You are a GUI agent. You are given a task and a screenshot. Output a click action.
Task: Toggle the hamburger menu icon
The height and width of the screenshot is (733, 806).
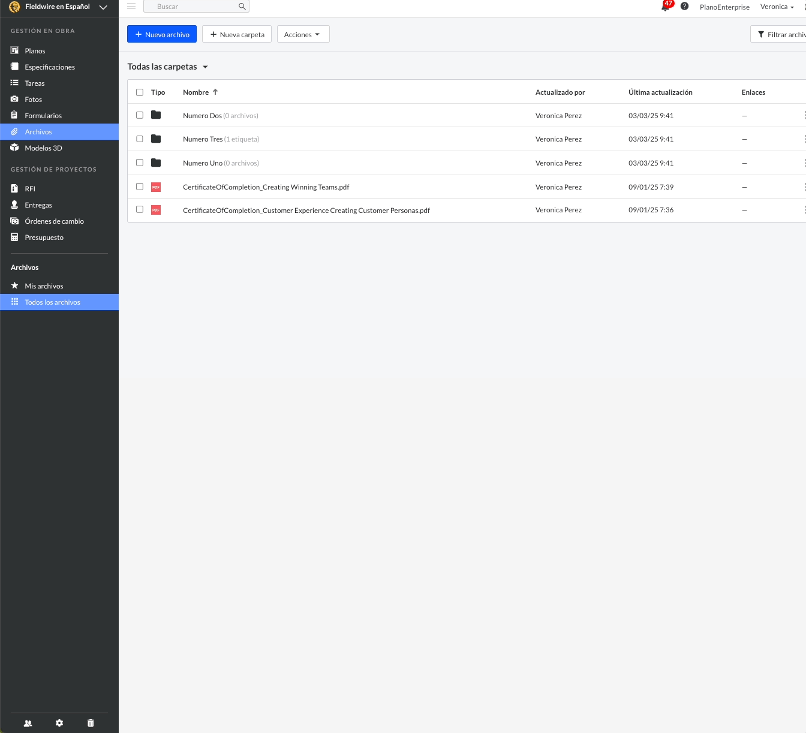click(131, 6)
